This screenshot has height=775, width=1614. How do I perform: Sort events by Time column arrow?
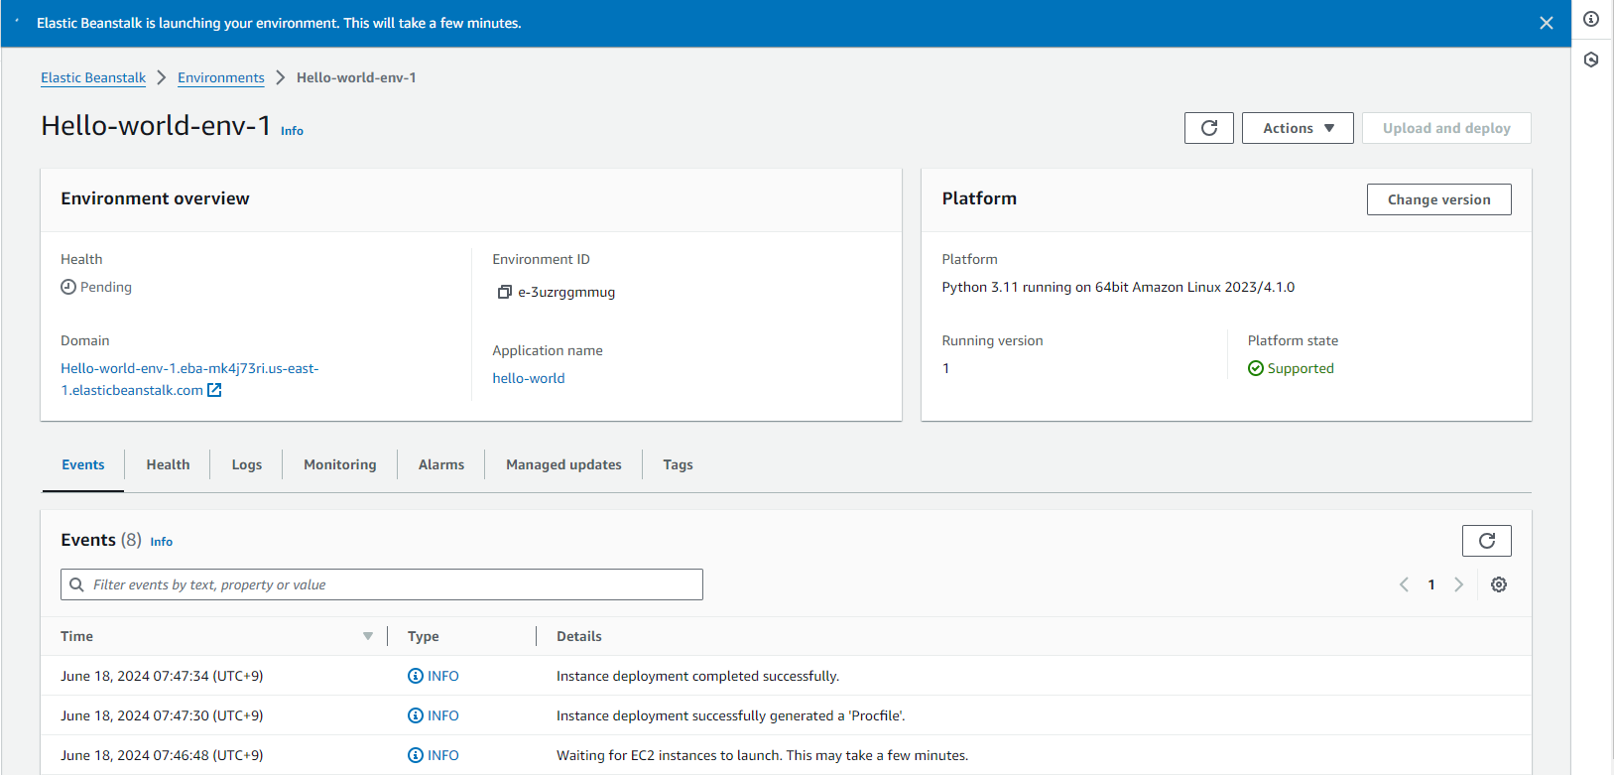tap(368, 636)
